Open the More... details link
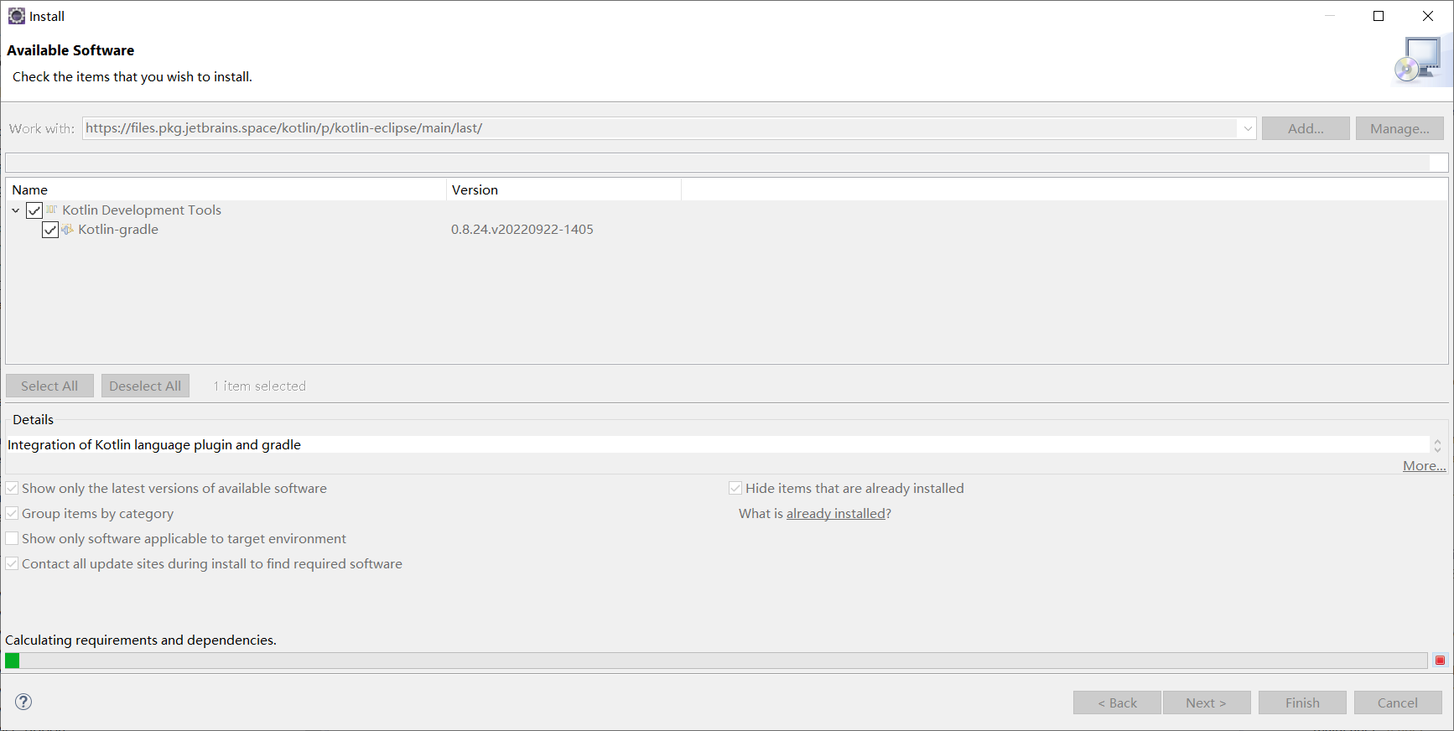The width and height of the screenshot is (1454, 731). (1424, 466)
